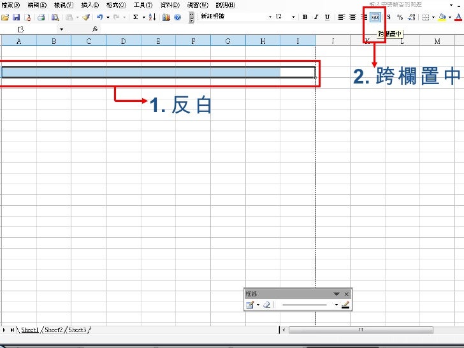Click the Redo arrow icon
Screen dimensions: 464x348
(x=117, y=17)
